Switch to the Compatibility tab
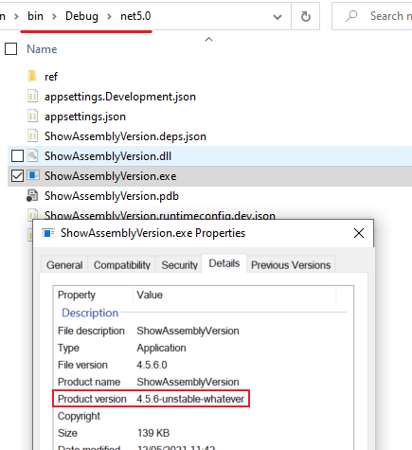Image resolution: width=412 pixels, height=450 pixels. (122, 265)
